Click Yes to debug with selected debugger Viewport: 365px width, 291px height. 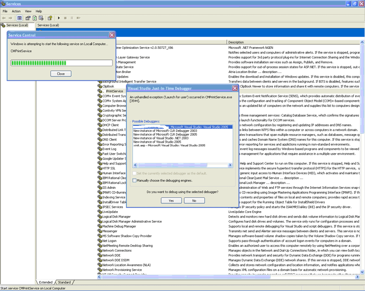(x=171, y=200)
